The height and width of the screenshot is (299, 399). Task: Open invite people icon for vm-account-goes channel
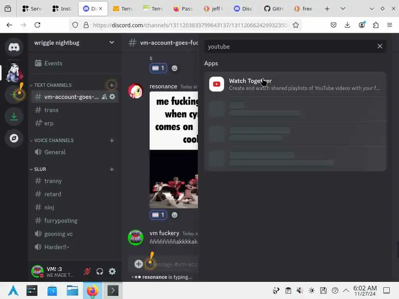coord(104,97)
